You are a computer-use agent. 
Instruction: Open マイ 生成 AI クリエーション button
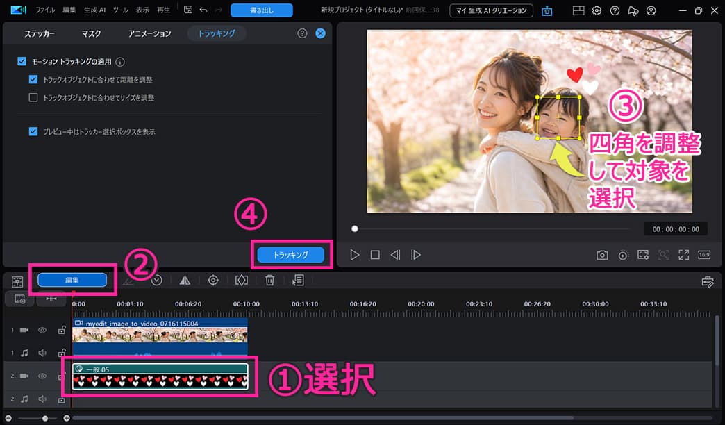[x=491, y=10]
